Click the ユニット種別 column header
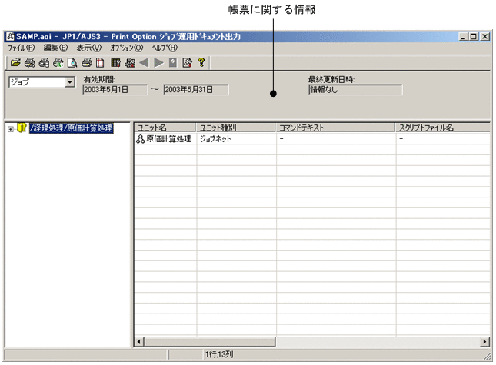The width and height of the screenshot is (496, 365). pos(236,128)
